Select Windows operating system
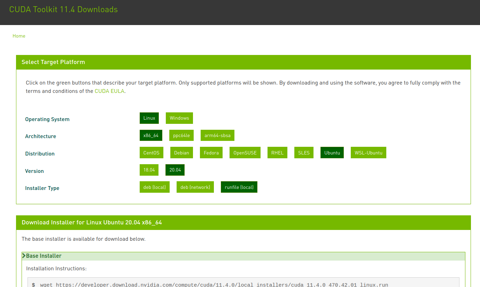This screenshot has height=287, width=480. tap(179, 118)
